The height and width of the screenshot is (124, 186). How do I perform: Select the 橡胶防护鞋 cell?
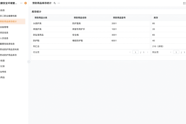point(91,40)
